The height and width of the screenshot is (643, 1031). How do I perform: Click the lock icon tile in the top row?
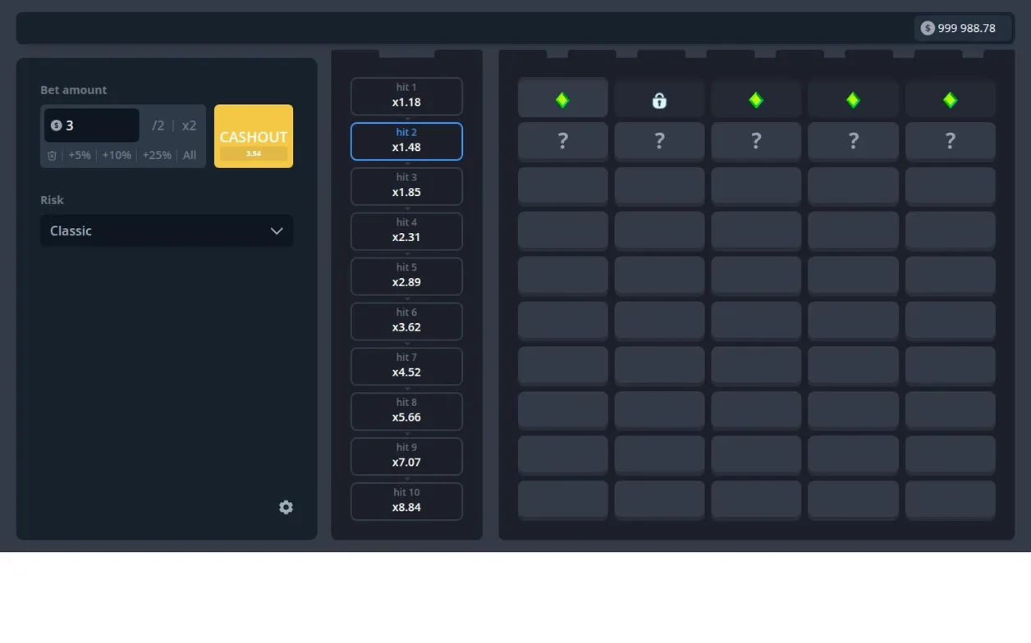[659, 100]
